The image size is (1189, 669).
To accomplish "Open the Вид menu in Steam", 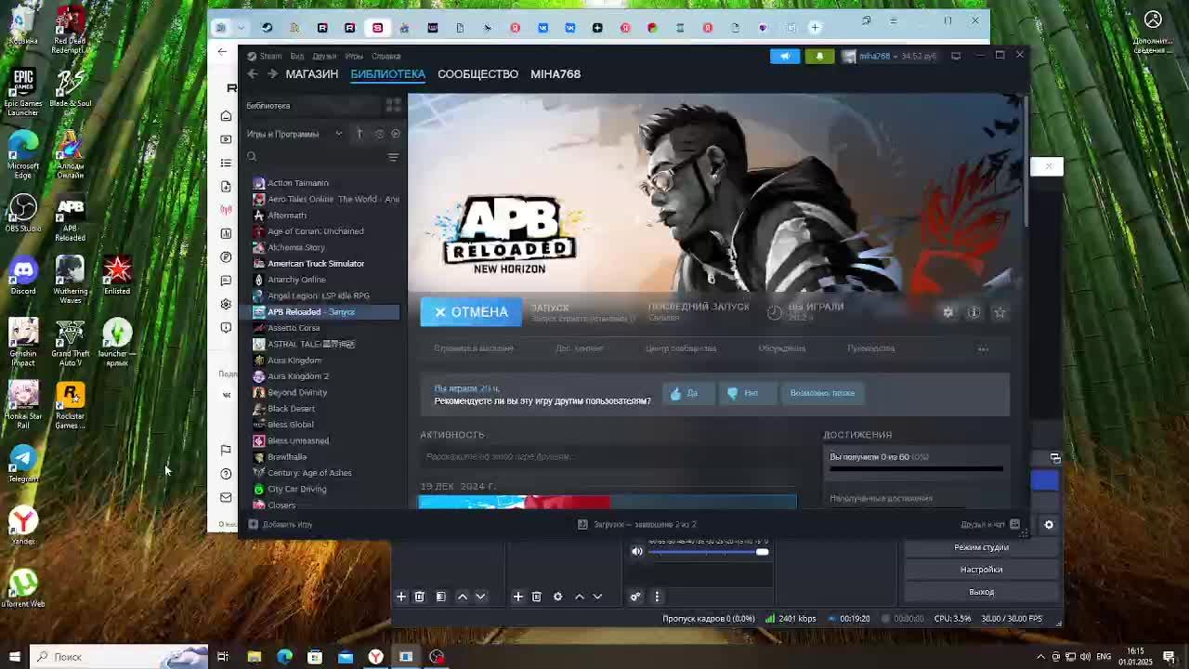I will (x=297, y=56).
